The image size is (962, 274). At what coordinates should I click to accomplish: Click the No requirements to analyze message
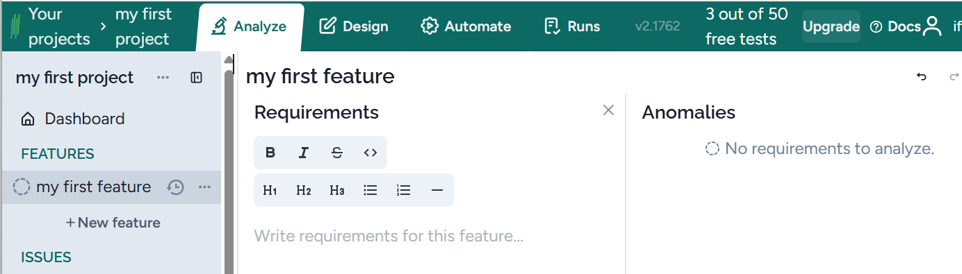pyautogui.click(x=820, y=148)
